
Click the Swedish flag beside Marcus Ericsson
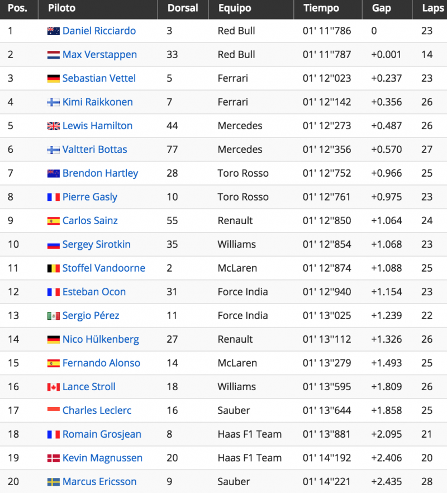point(54,482)
